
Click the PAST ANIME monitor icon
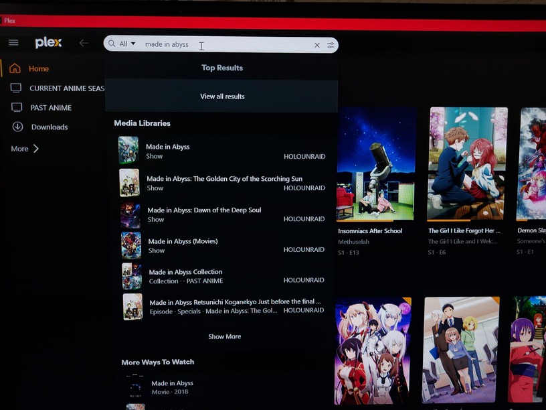(x=17, y=107)
